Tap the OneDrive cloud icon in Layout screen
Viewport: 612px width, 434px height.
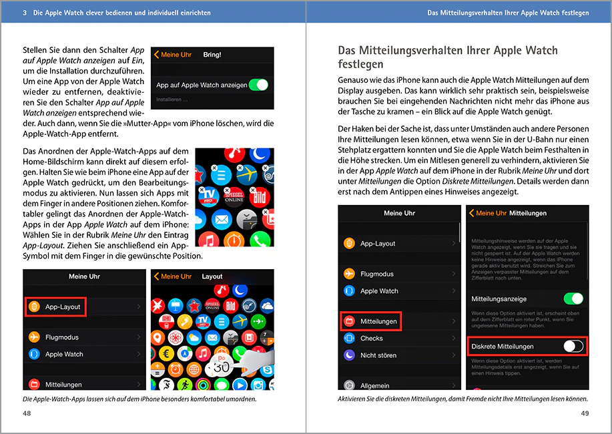(267, 306)
